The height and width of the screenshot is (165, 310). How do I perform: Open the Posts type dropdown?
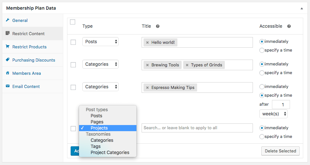[100, 42]
